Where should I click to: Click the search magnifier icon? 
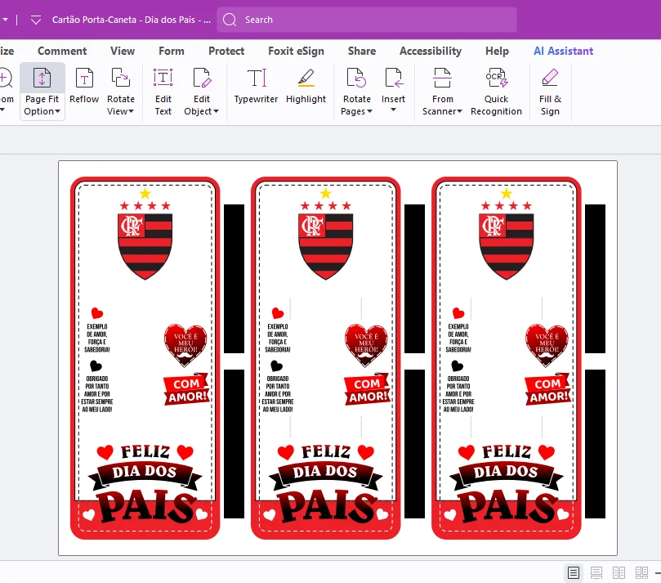(x=230, y=20)
